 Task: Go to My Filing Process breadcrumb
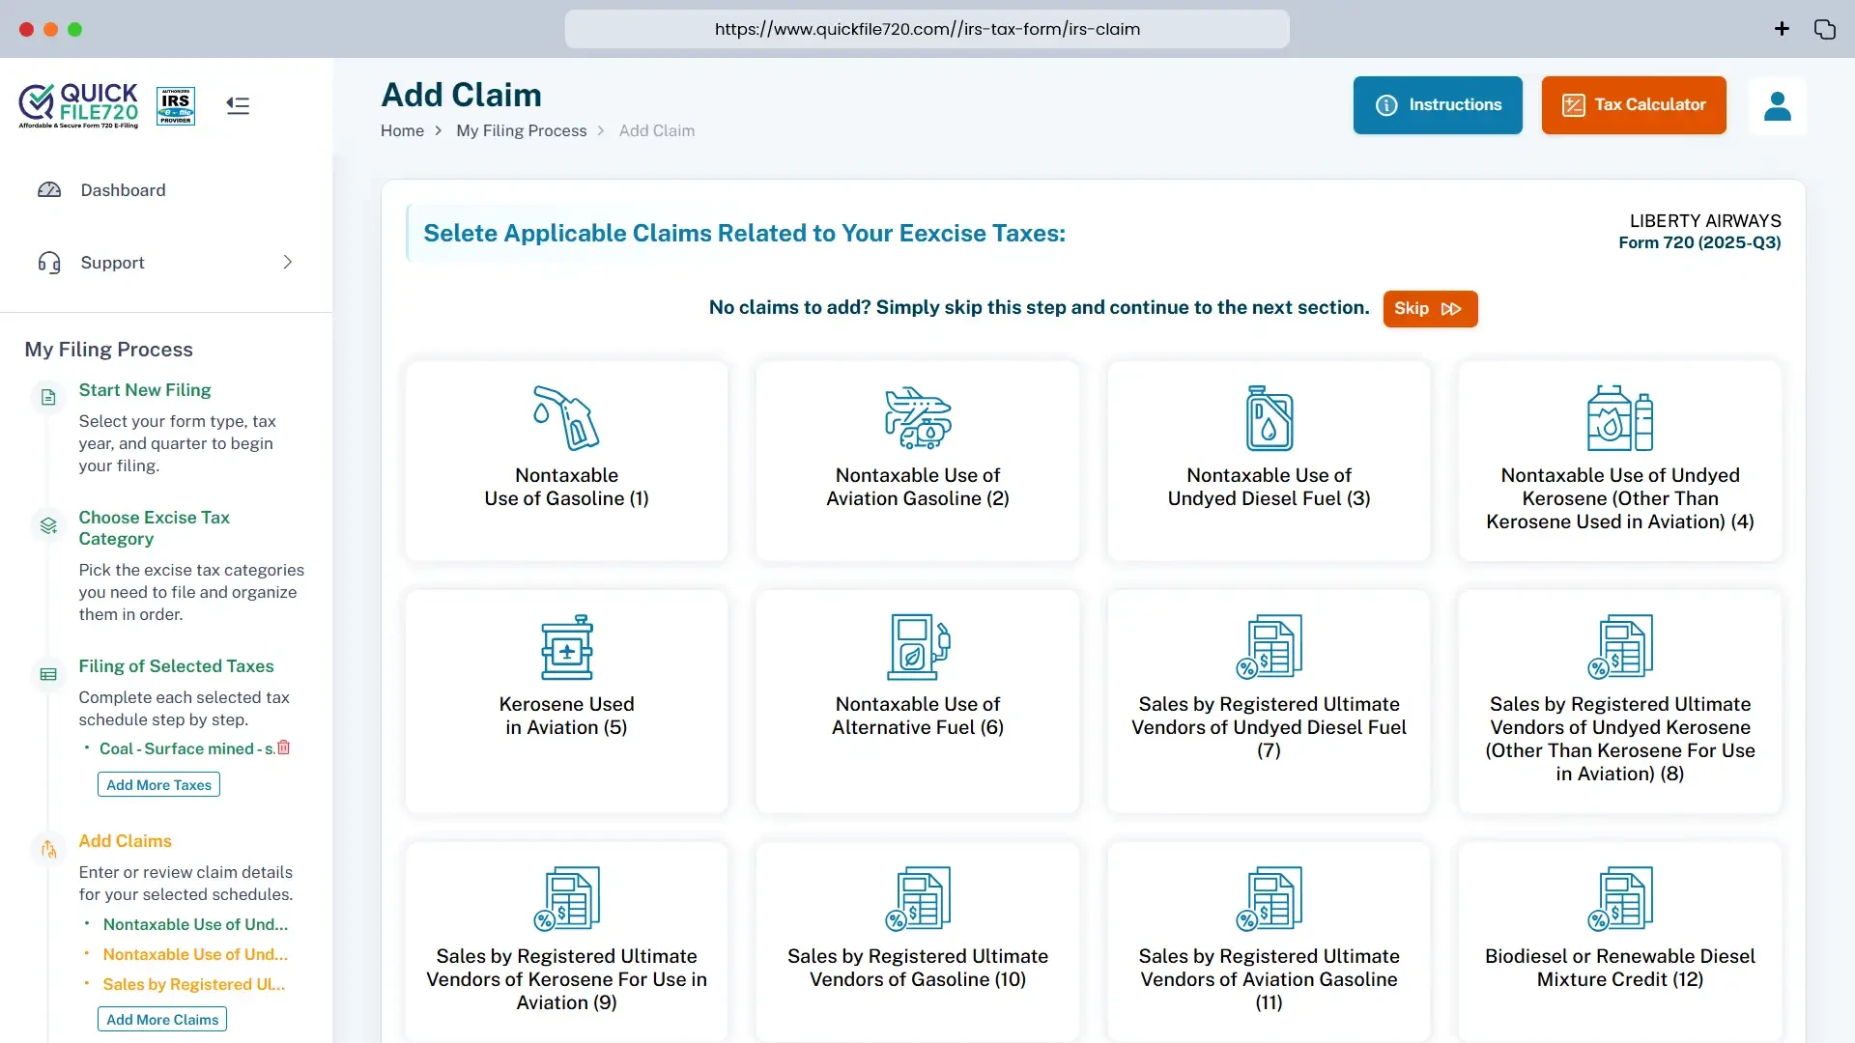click(521, 131)
